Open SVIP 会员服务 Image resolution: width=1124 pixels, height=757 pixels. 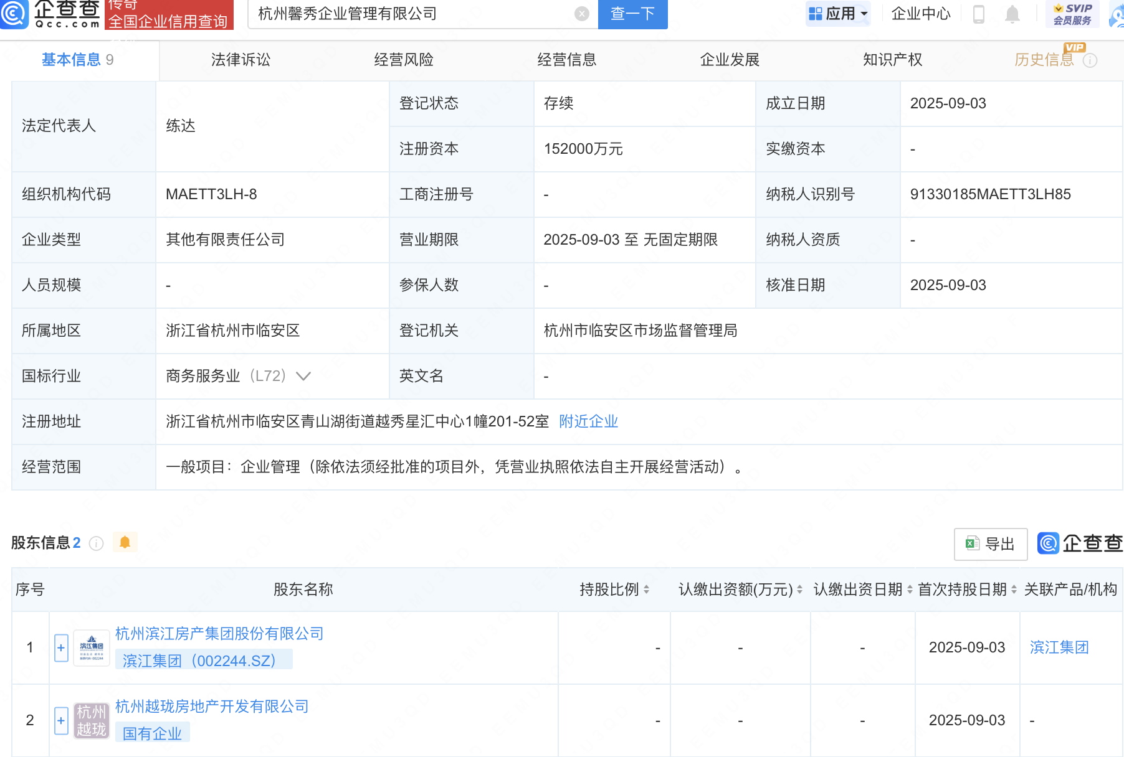pyautogui.click(x=1072, y=14)
